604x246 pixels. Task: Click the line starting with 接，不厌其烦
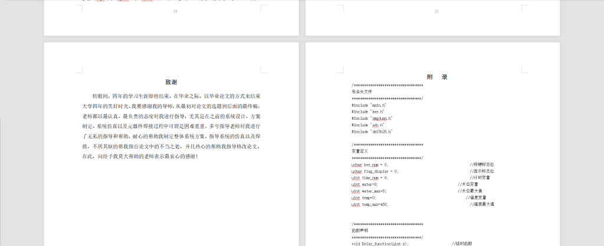[172, 146]
